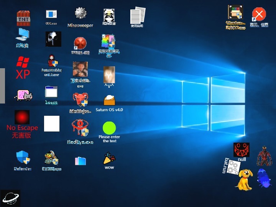Open the Saturn OS v4.0 box icon

pyautogui.click(x=109, y=100)
